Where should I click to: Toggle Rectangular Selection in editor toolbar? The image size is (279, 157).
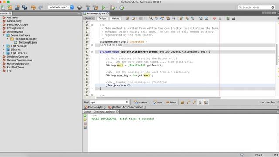click(174, 18)
